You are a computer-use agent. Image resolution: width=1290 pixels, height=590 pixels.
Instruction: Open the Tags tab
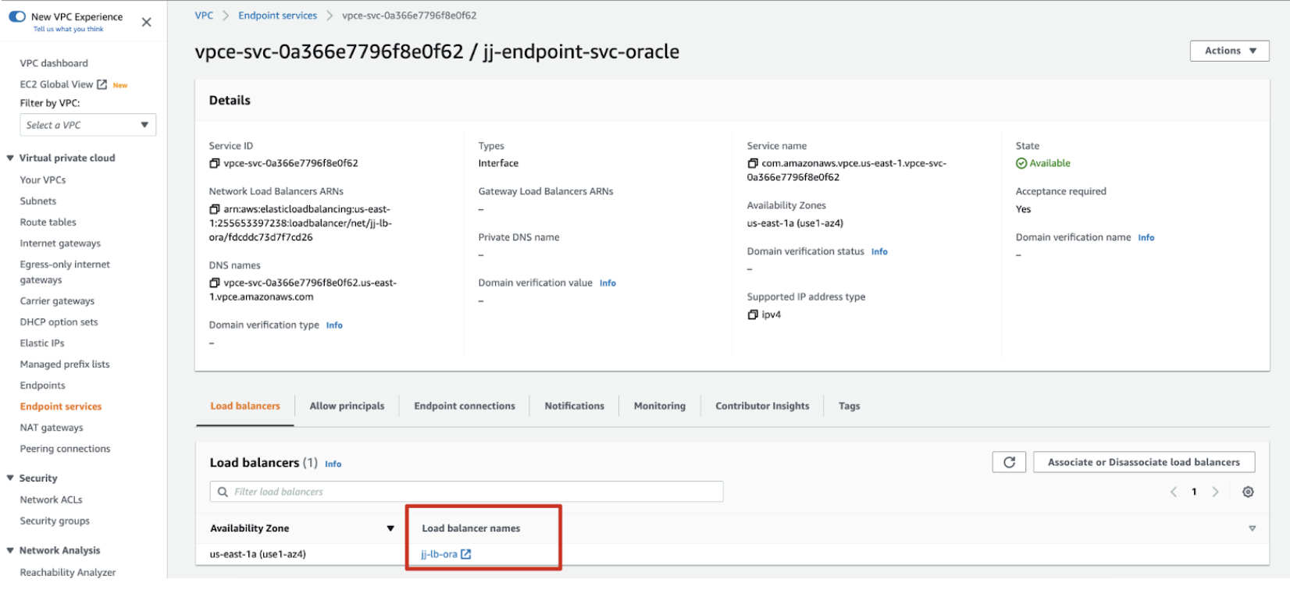coord(849,406)
